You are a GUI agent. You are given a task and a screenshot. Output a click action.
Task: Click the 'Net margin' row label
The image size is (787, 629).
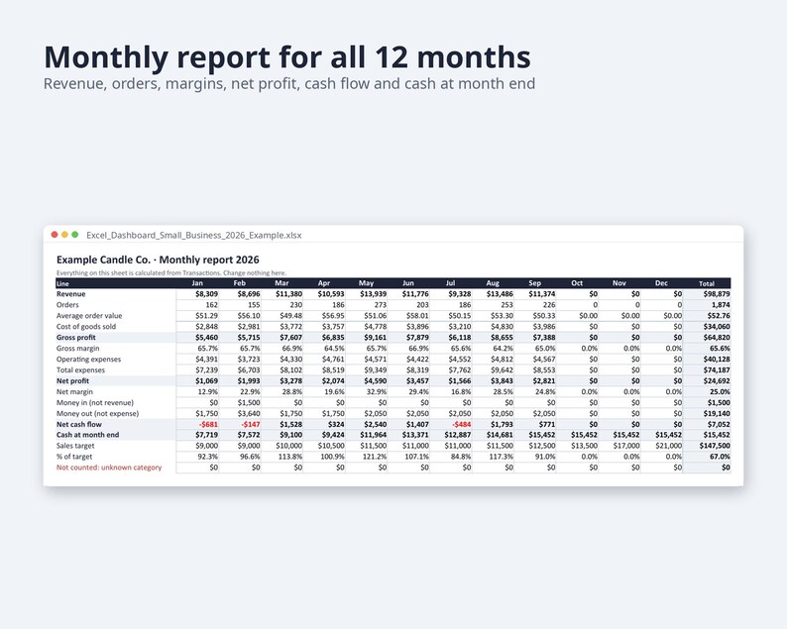click(x=74, y=391)
